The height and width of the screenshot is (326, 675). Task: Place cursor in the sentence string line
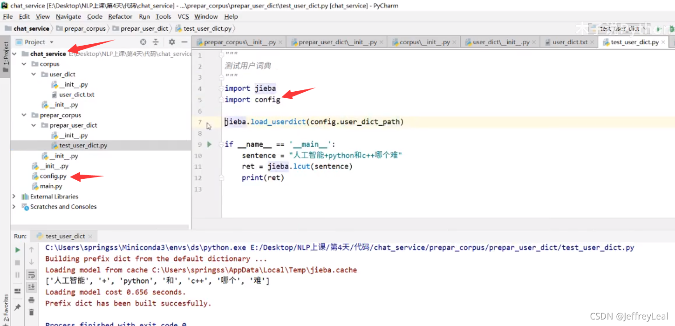coord(322,155)
